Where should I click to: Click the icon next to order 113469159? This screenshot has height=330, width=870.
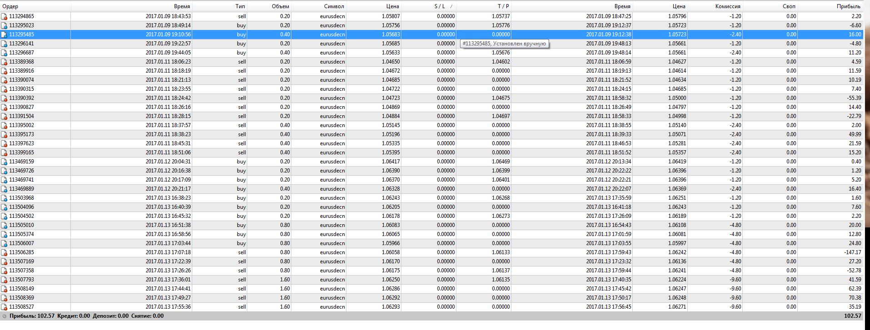click(4, 162)
